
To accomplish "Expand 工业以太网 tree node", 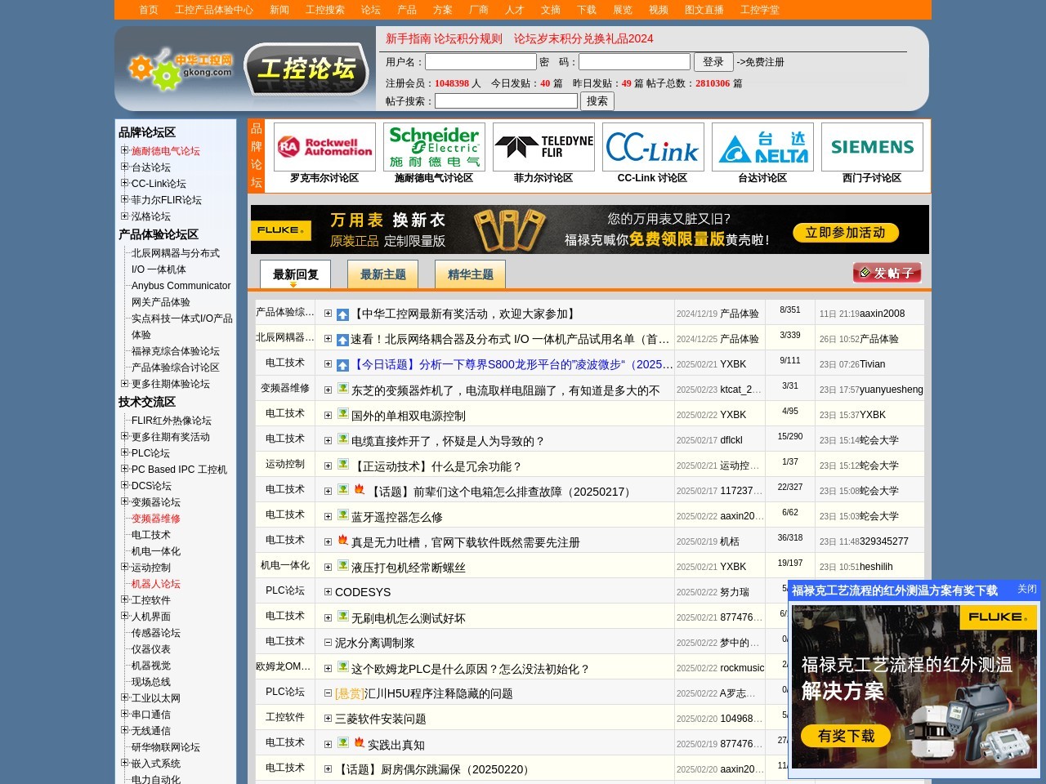I will pyautogui.click(x=125, y=697).
